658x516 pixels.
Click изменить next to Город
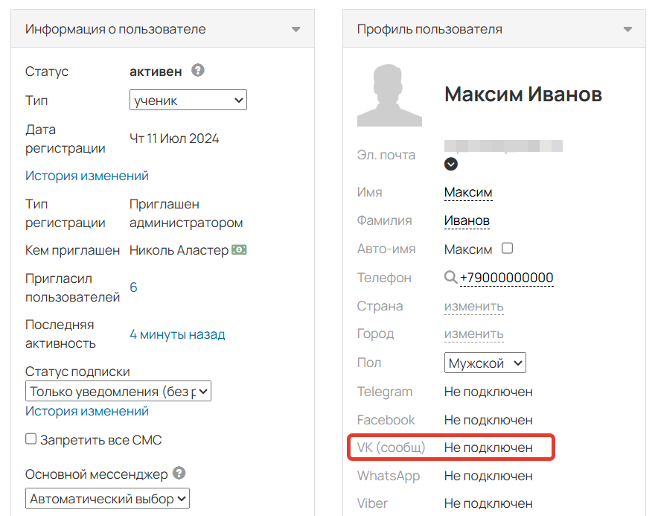pos(474,334)
